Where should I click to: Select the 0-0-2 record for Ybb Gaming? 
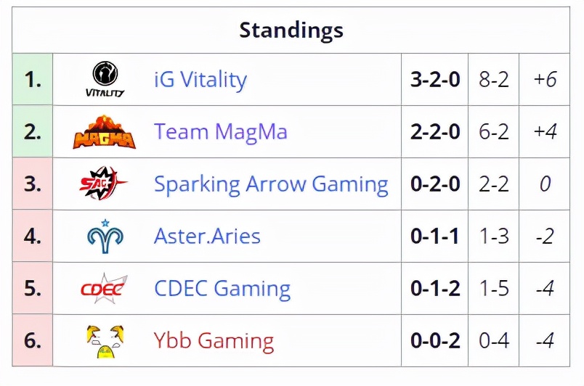tap(435, 340)
